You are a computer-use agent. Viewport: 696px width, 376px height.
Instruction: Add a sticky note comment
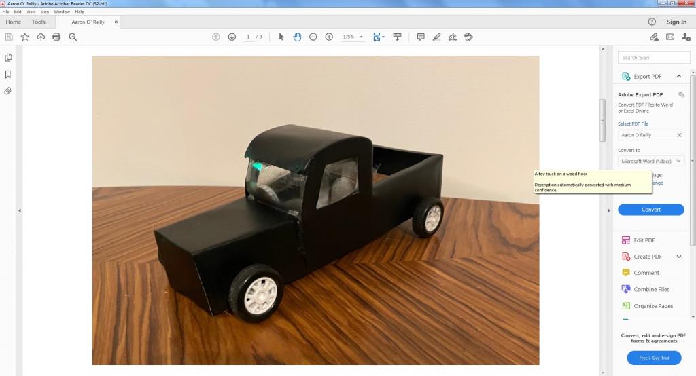point(420,37)
